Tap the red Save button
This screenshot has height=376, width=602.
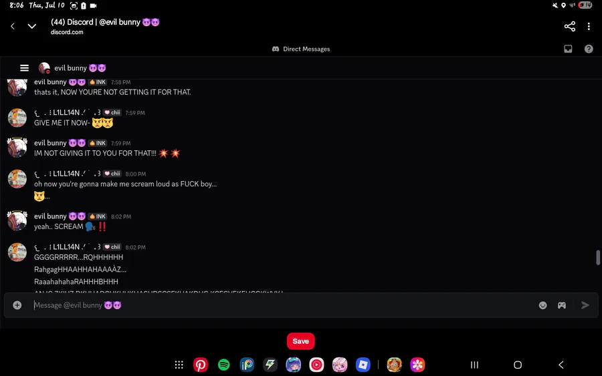point(300,341)
